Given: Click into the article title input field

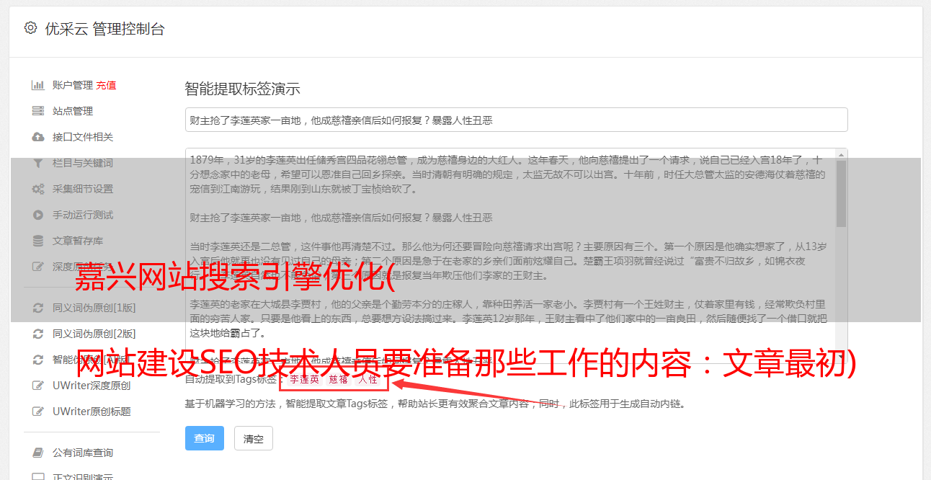Looking at the screenshot, I should pos(516,120).
